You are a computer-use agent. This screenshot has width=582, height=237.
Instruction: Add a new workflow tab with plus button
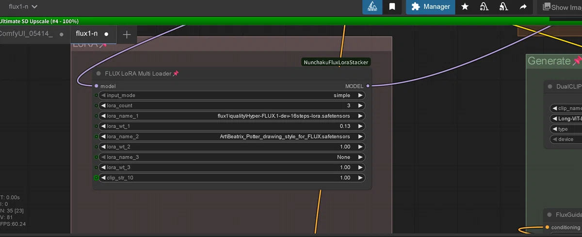tap(127, 34)
